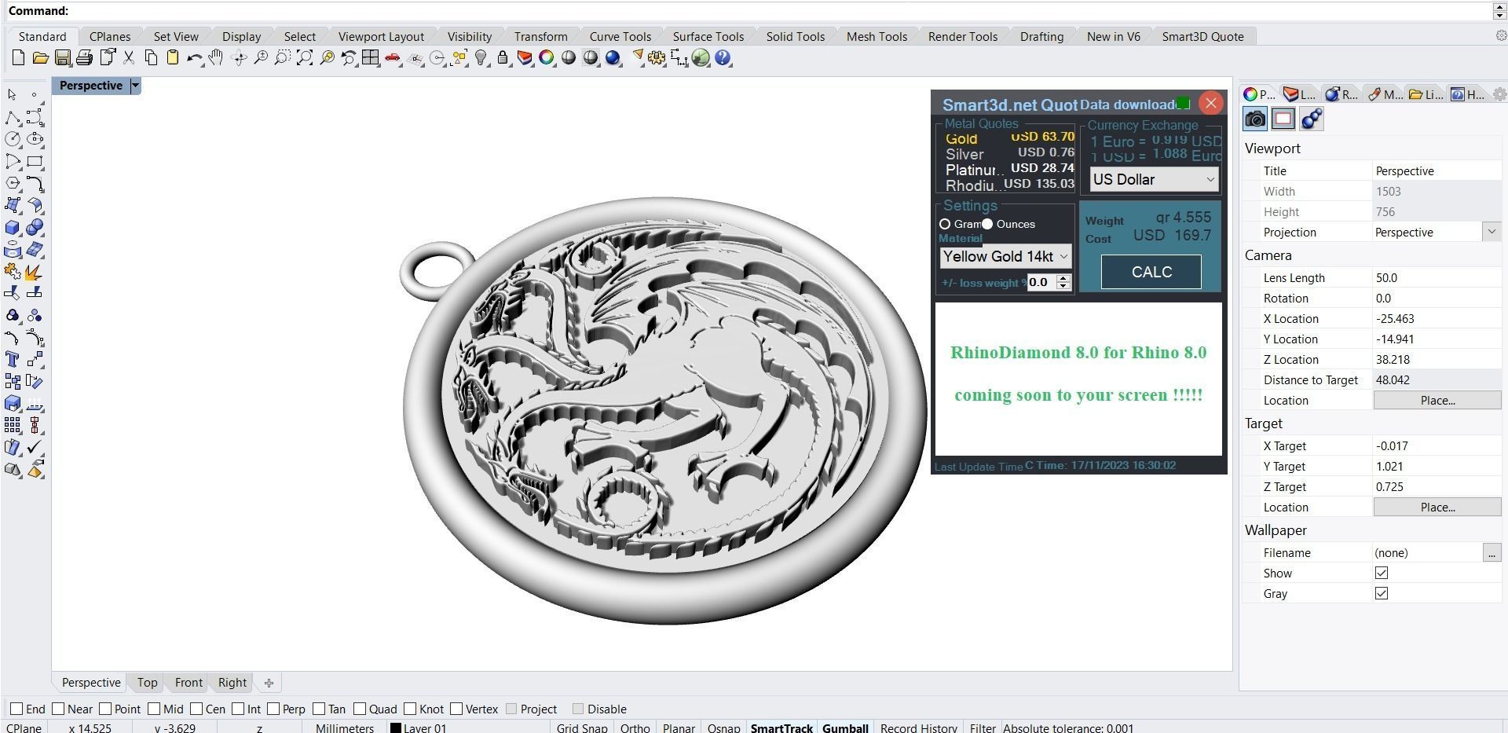1508x733 pixels.
Task: Add a new viewport tab with plus
Action: click(x=269, y=683)
